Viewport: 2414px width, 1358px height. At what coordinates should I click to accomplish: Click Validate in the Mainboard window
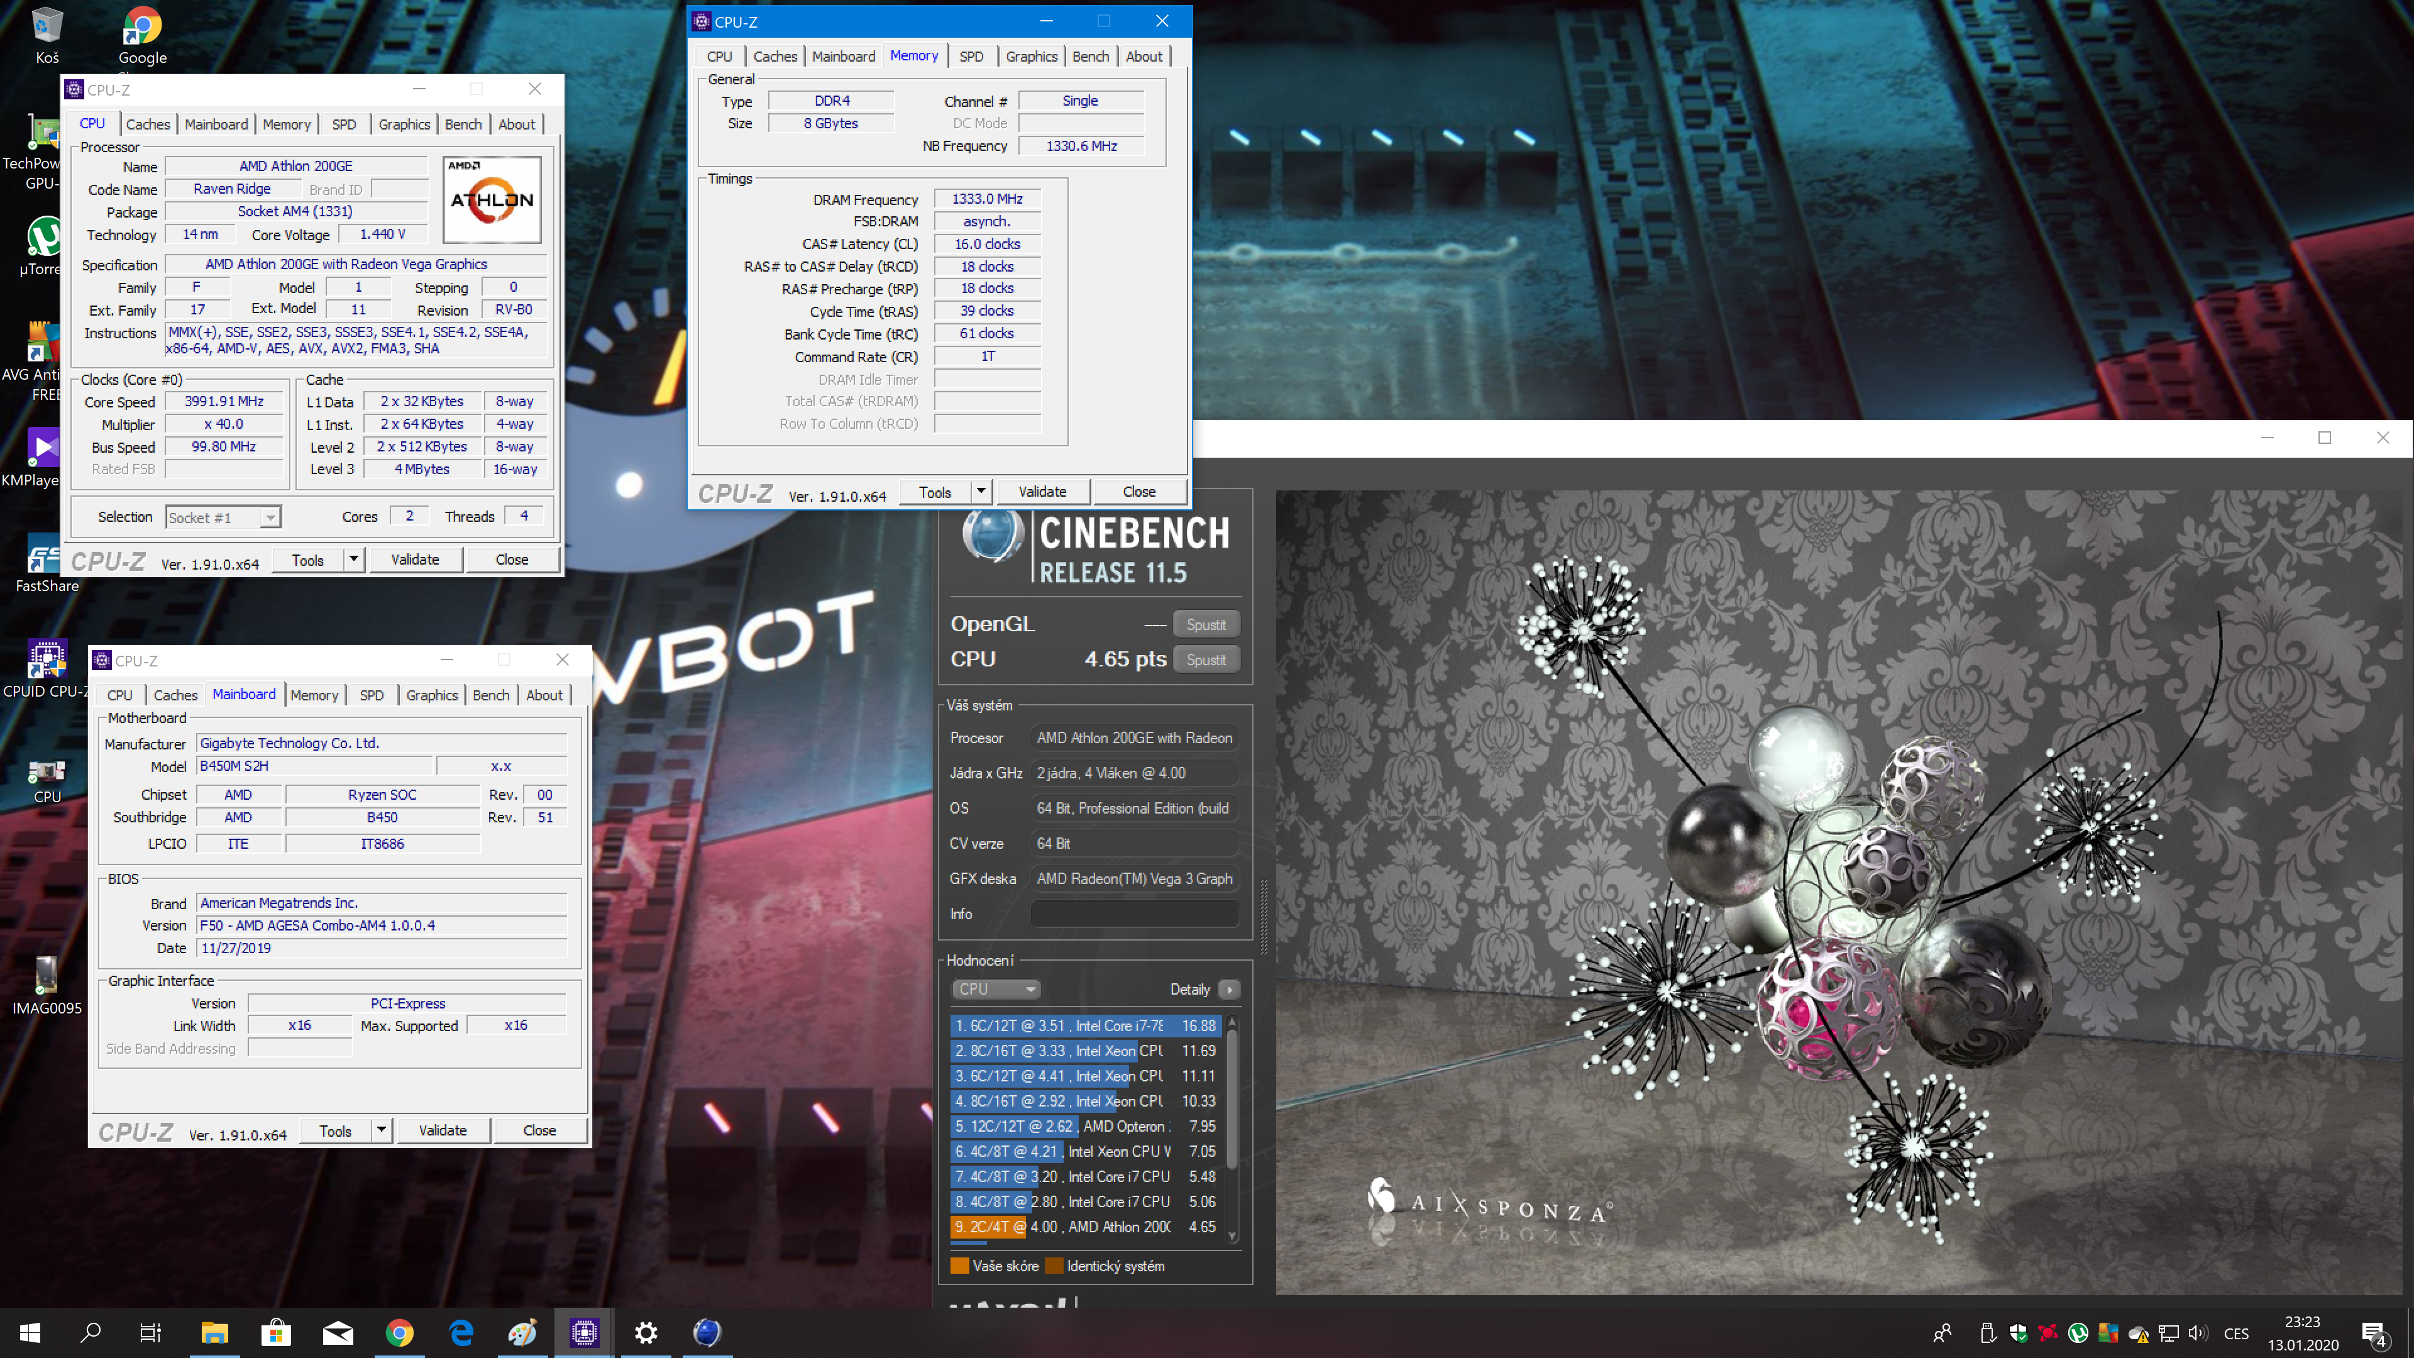pos(443,1130)
